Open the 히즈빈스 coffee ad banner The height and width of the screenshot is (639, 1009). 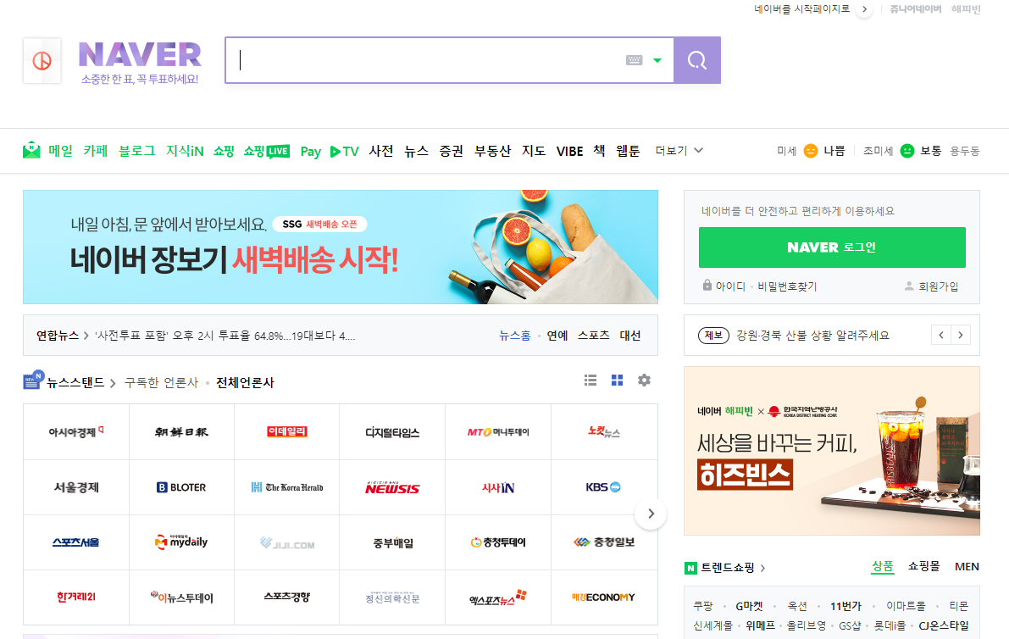832,451
